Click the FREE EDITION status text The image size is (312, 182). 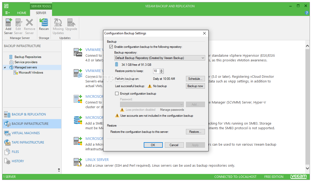pos(274,177)
